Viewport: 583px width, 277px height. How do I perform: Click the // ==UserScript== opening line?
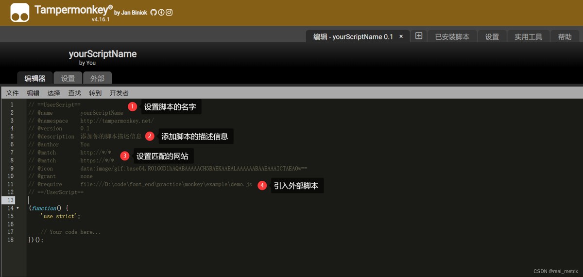point(54,104)
